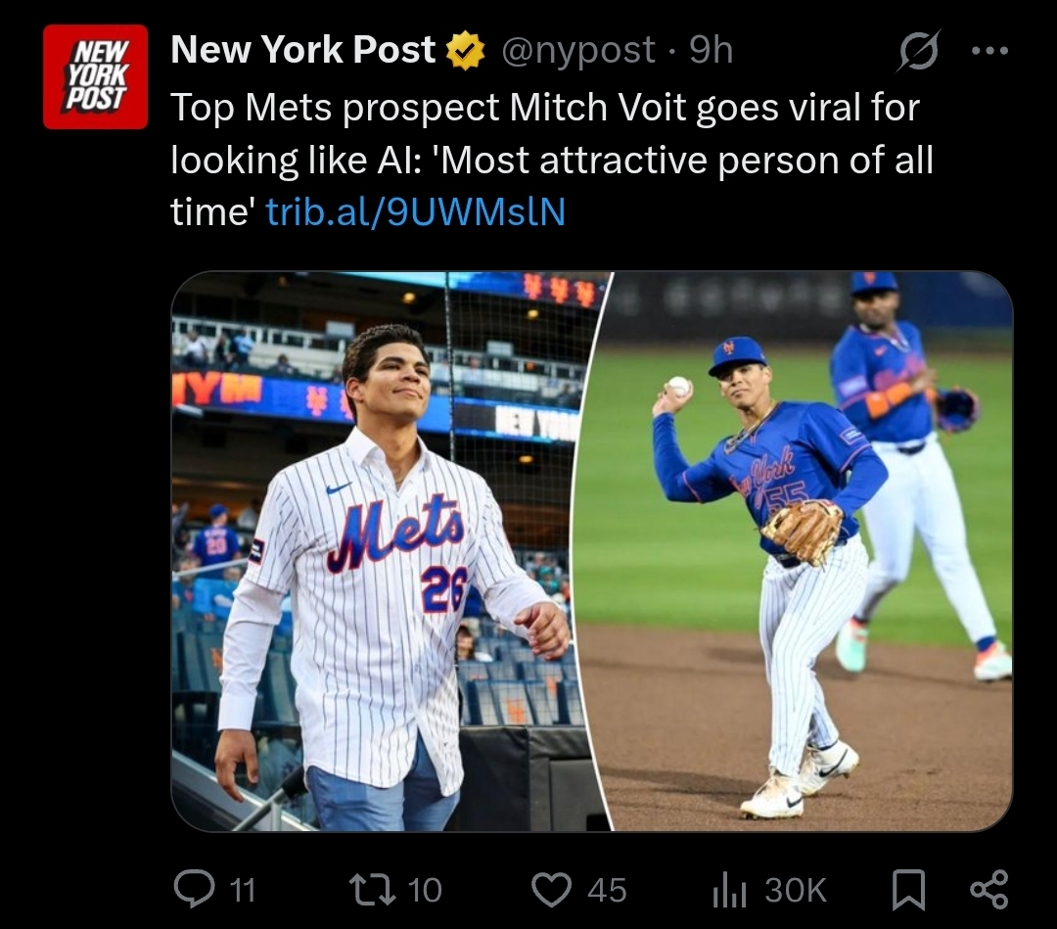Screen dimensions: 1057x929
Task: Click the New York Post profile avatar
Action: (x=95, y=76)
